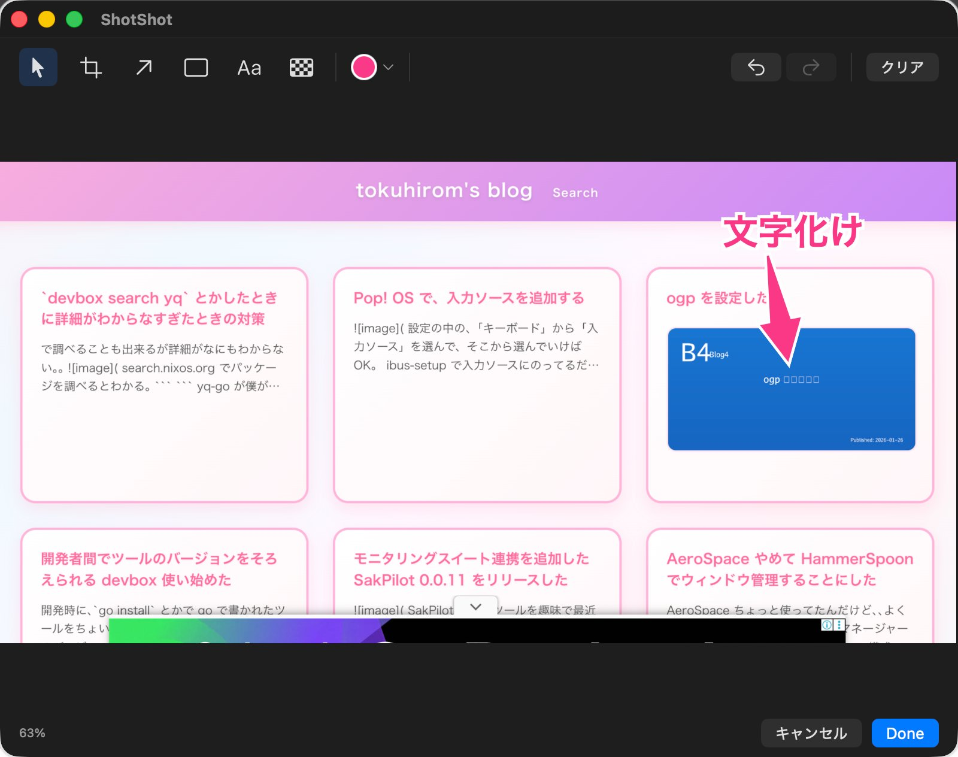958x757 pixels.
Task: Click the キャンセル button
Action: (811, 733)
